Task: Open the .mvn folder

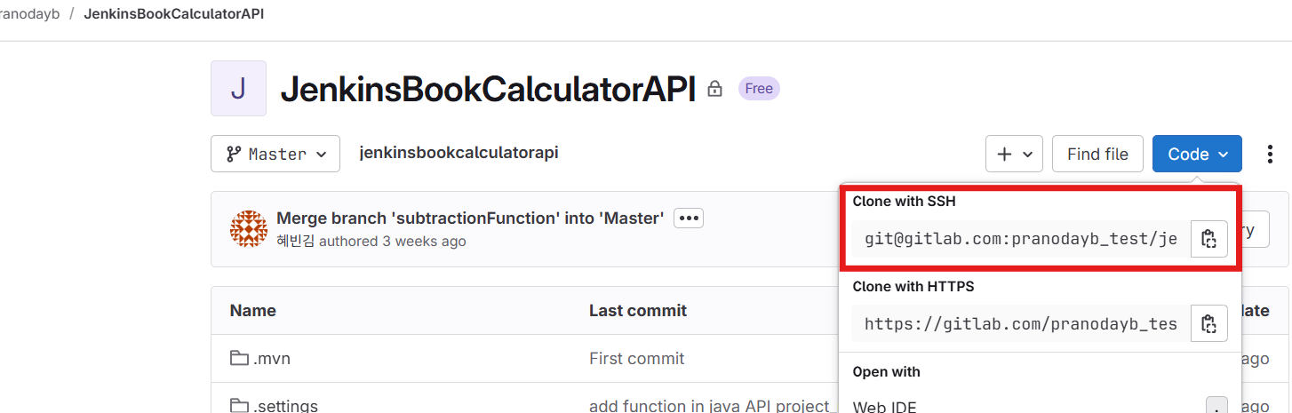Action: coord(272,359)
